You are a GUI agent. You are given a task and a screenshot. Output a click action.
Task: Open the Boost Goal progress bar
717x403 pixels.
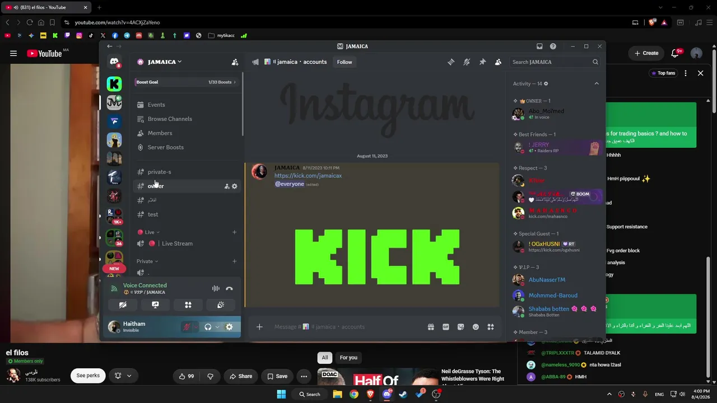188,82
